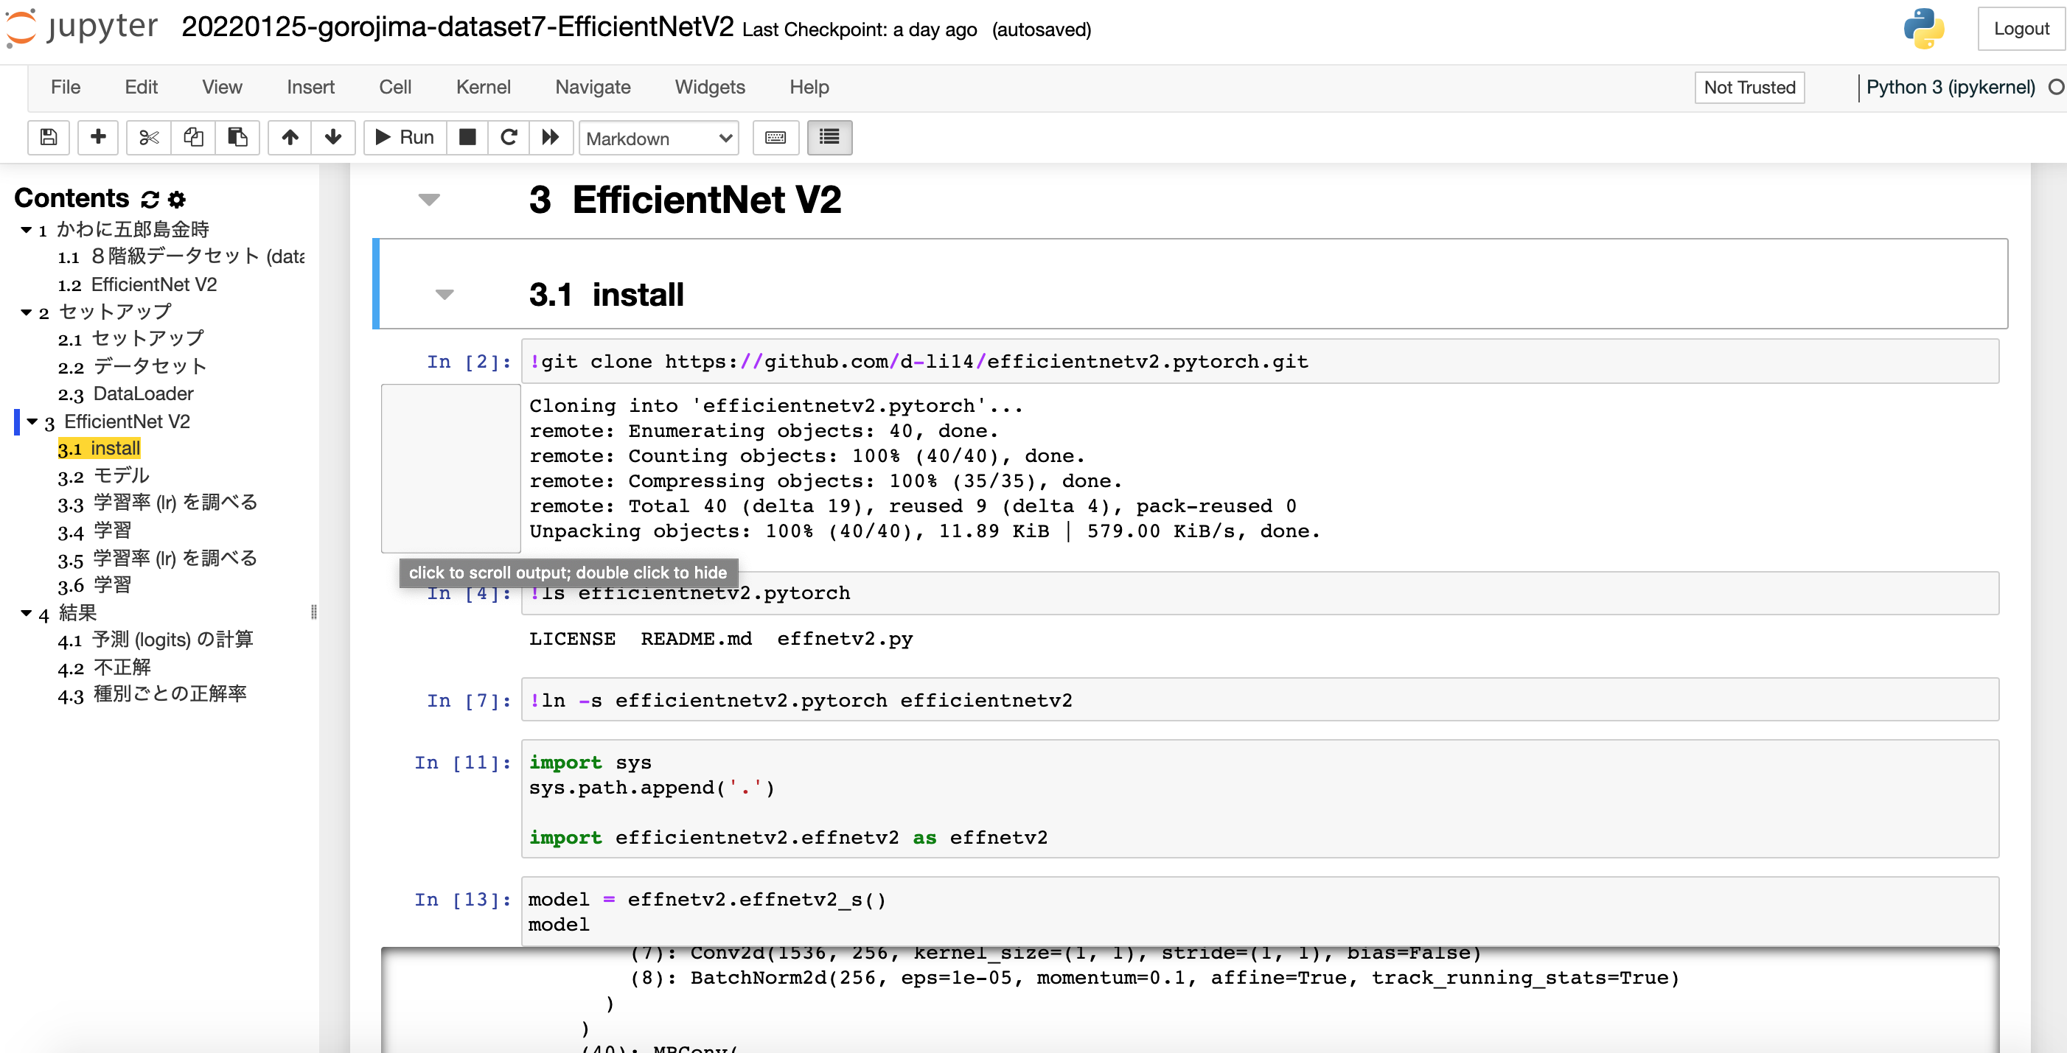Collapse section 4 結果 in Contents
The image size is (2067, 1053).
pos(27,614)
